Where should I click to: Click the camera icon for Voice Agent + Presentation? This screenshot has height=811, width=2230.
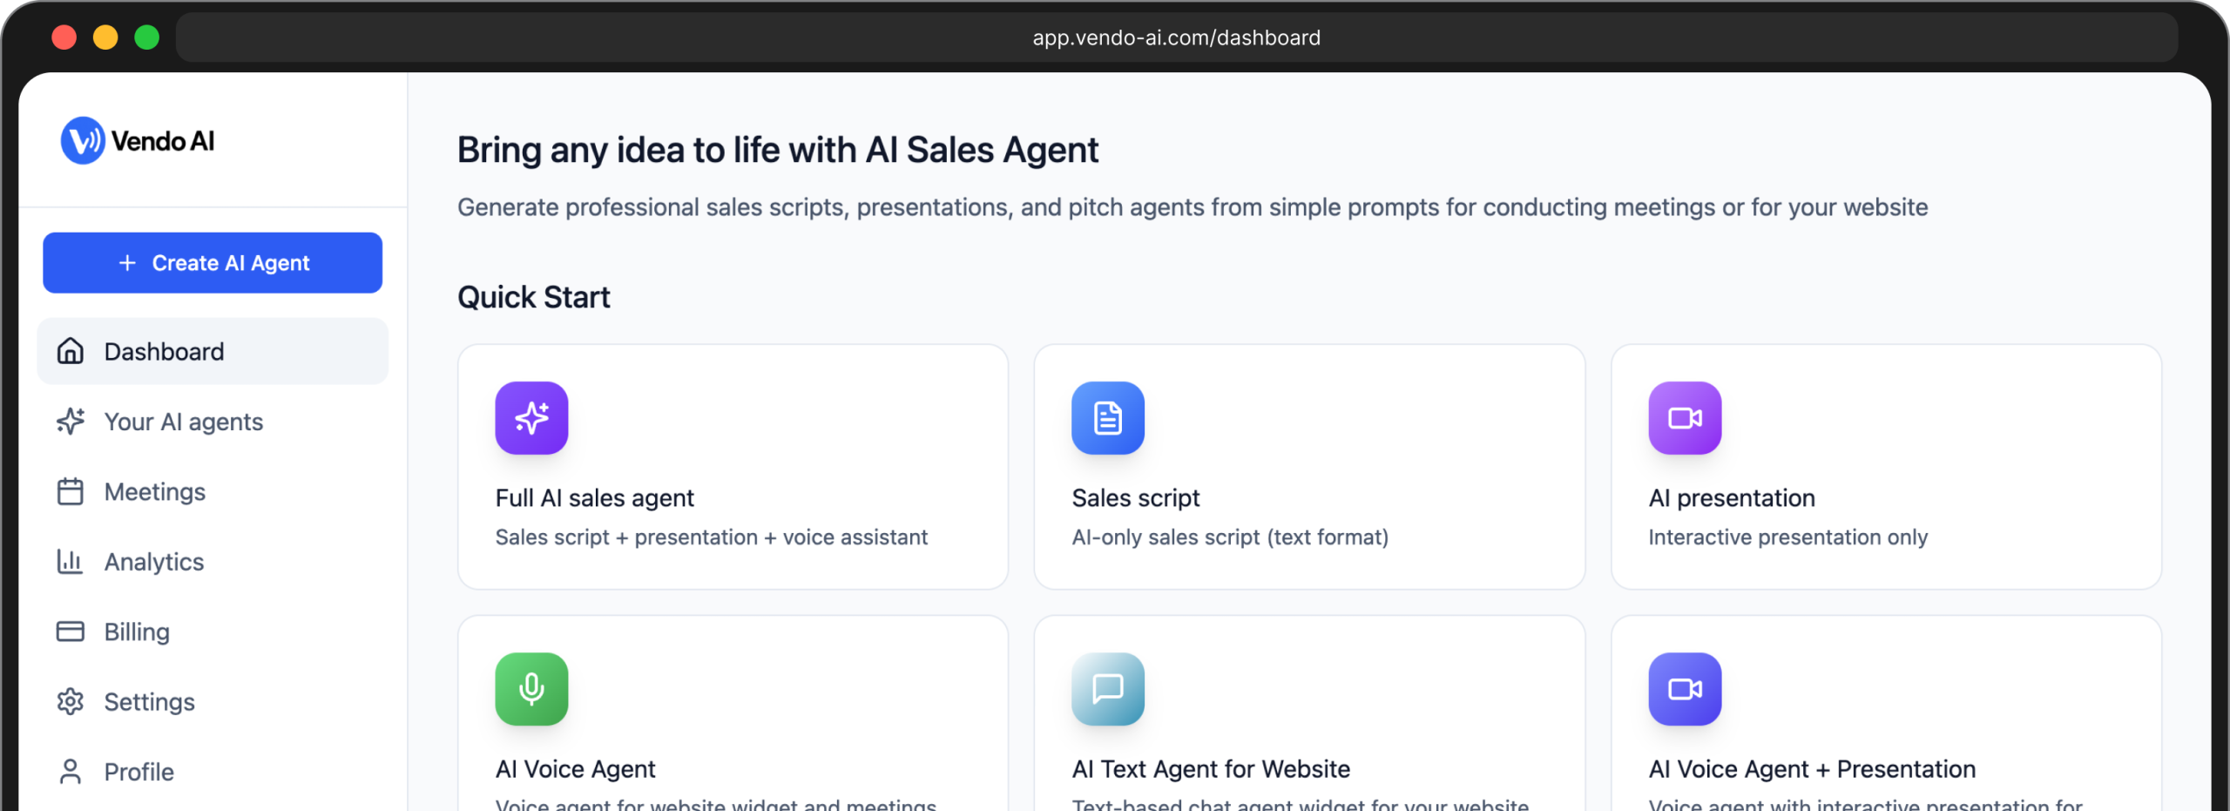pyautogui.click(x=1684, y=689)
